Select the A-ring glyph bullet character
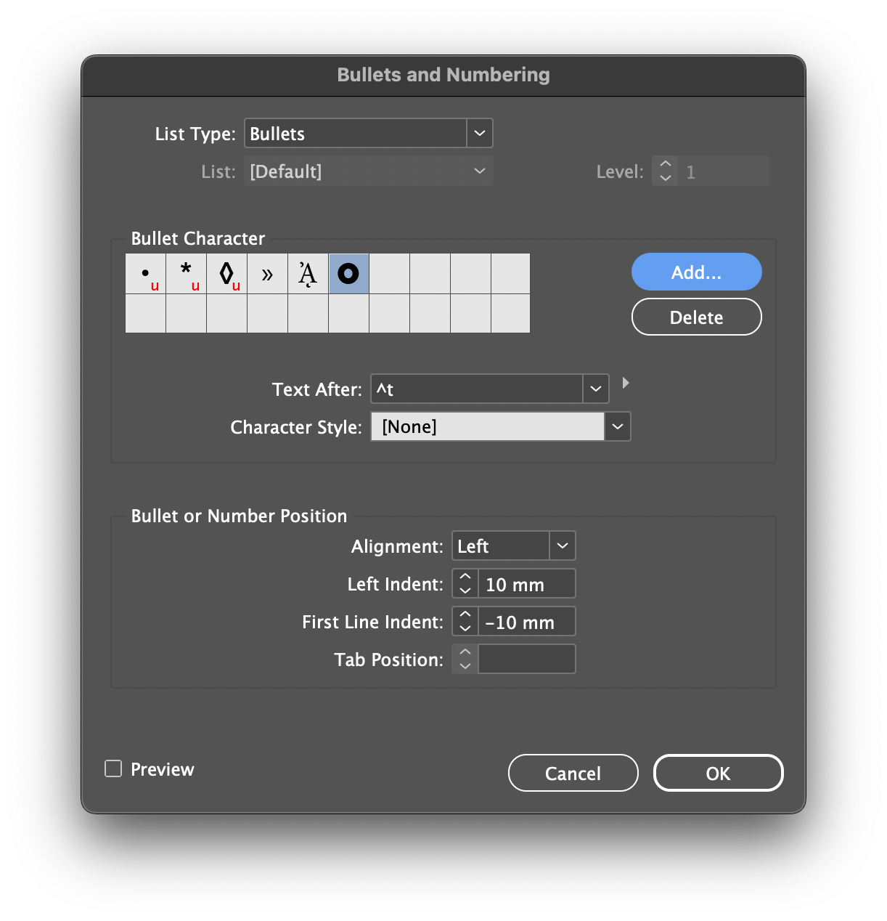This screenshot has width=887, height=921. click(308, 274)
